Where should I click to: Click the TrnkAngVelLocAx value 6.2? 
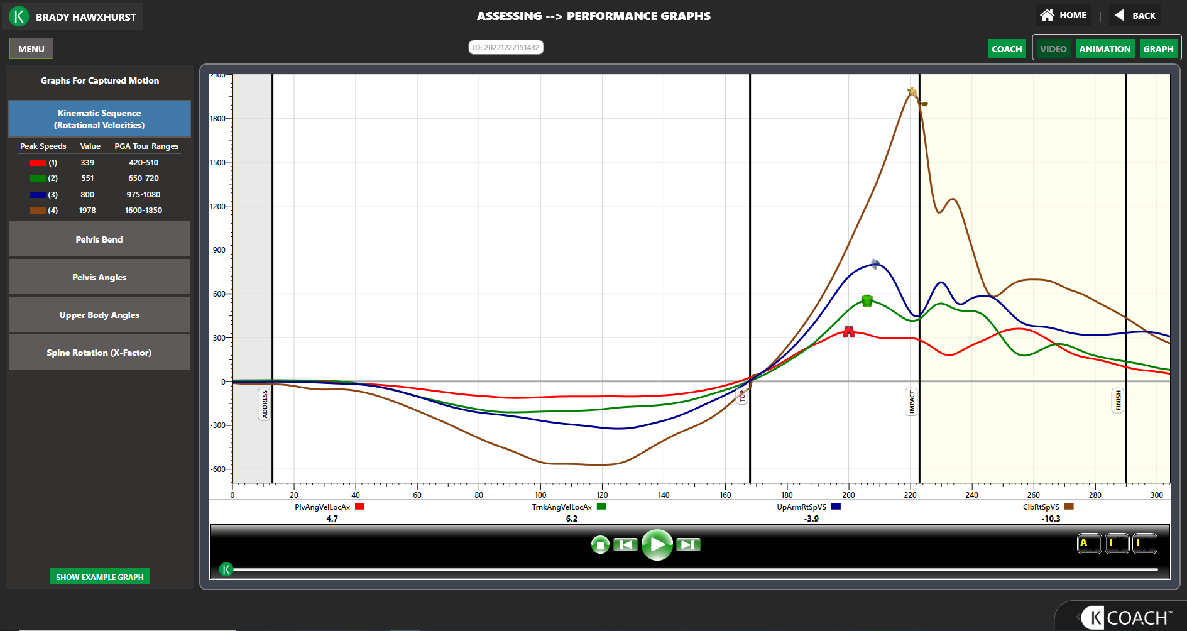[x=571, y=519]
